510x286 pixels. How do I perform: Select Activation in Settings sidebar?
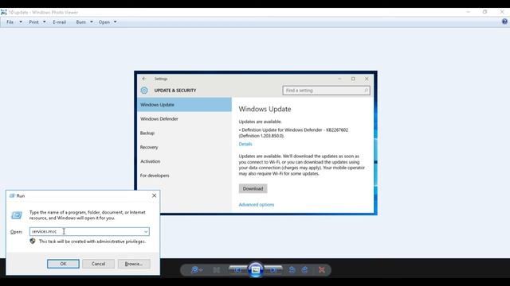pyautogui.click(x=184, y=161)
